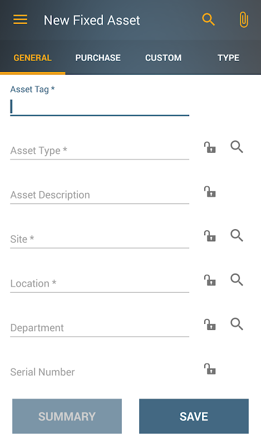
Task: Open Asset Type lookup search
Action: pos(237,147)
